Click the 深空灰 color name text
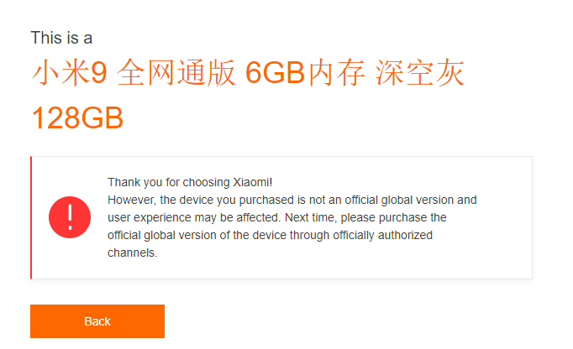Image resolution: width=573 pixels, height=349 pixels. click(x=420, y=72)
